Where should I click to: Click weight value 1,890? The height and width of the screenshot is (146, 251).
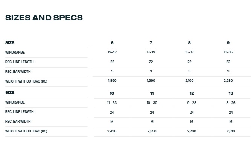(x=112, y=81)
